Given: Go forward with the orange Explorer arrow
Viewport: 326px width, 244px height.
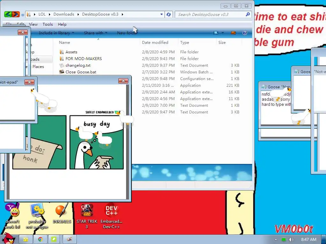Looking at the screenshot, I should coord(16,14).
